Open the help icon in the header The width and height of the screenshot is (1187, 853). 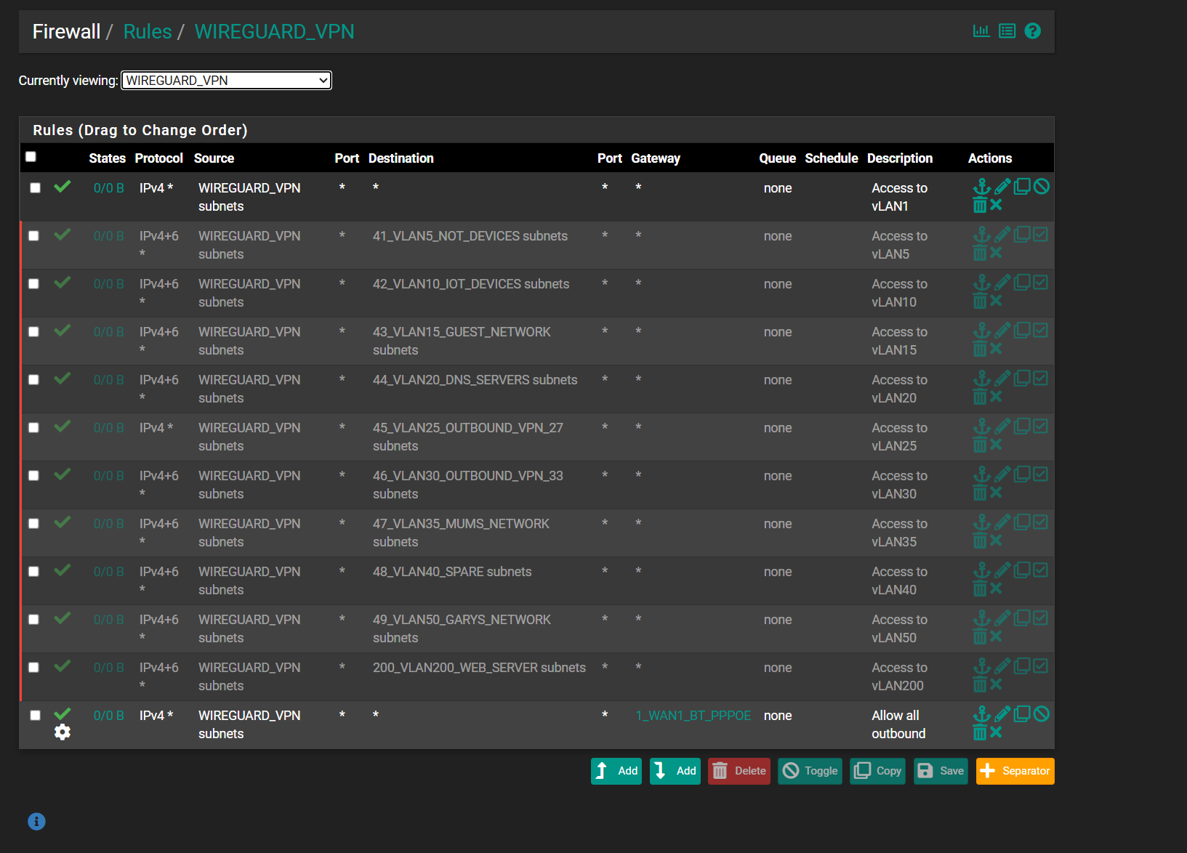(1032, 31)
